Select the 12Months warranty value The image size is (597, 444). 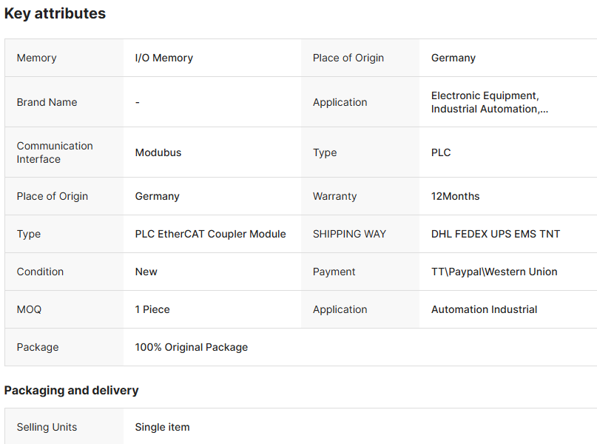(x=455, y=196)
